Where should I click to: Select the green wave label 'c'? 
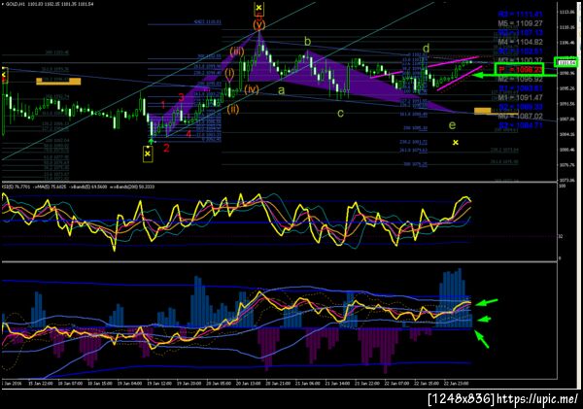tap(340, 113)
